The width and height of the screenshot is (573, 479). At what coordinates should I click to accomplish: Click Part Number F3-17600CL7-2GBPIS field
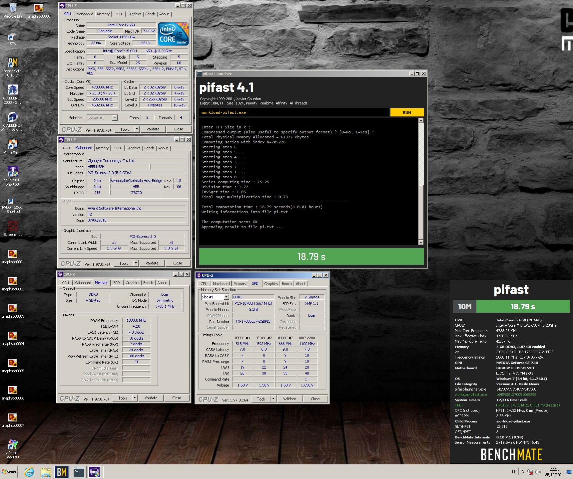pos(253,321)
